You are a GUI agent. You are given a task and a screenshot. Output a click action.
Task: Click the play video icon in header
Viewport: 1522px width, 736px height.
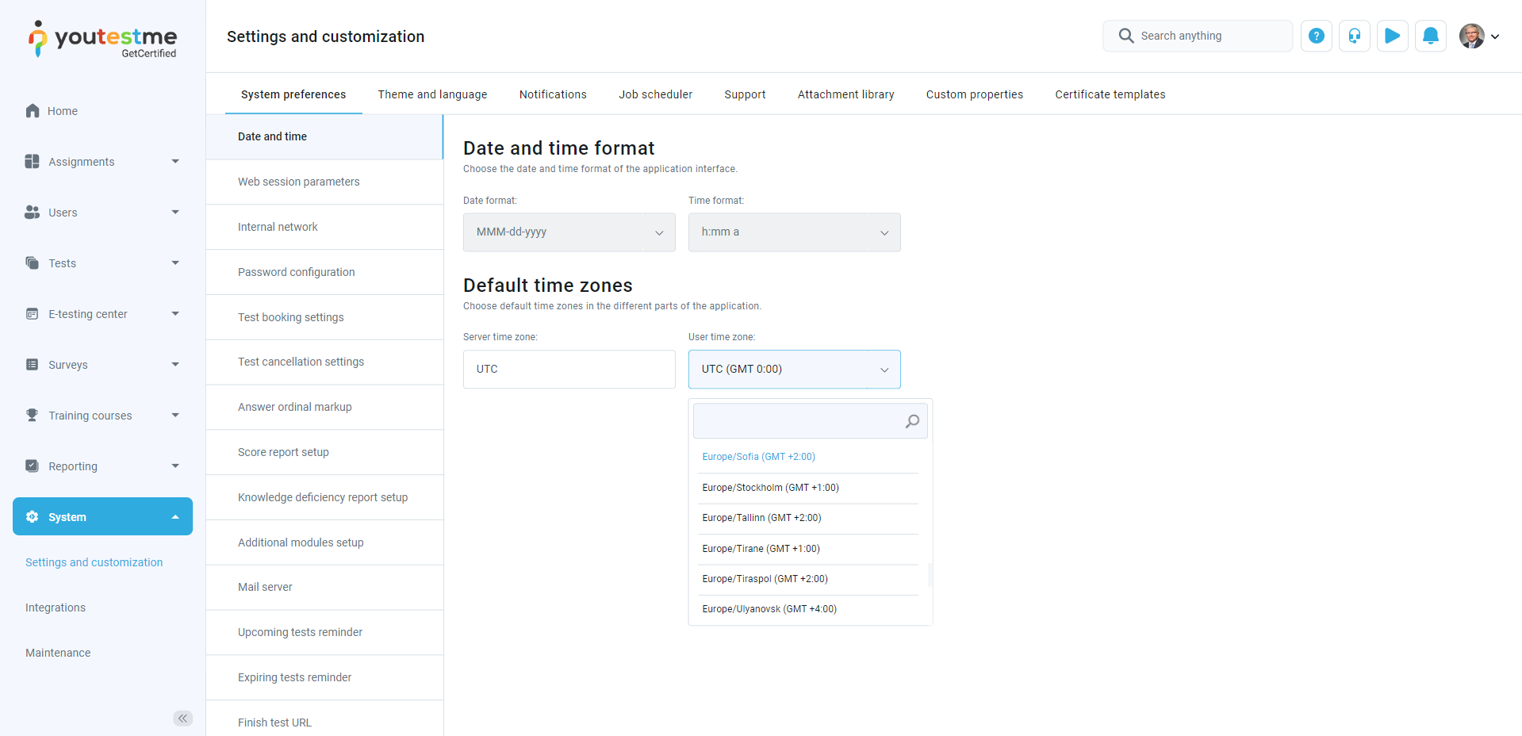1392,36
